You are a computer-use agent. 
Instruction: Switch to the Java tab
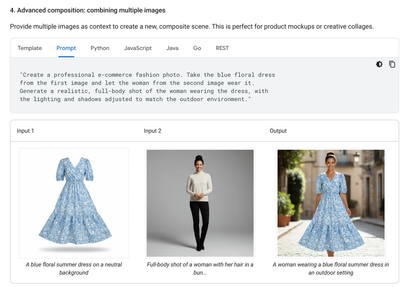pyautogui.click(x=172, y=48)
